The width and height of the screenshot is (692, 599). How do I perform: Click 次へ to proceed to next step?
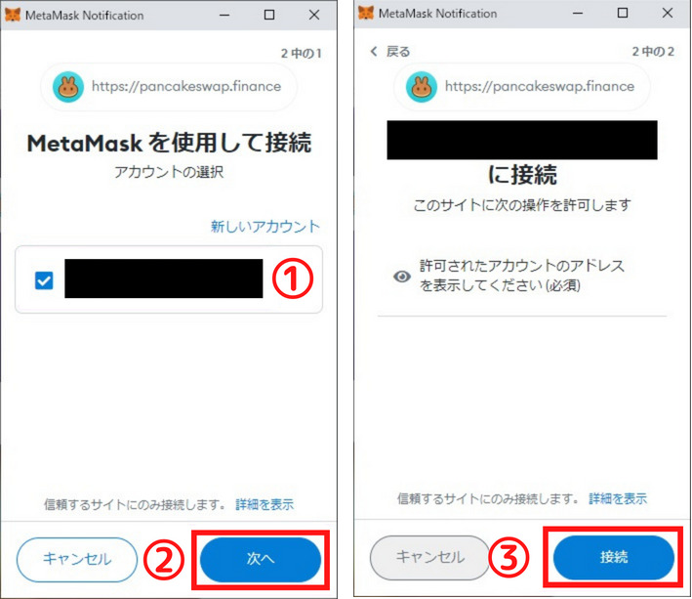pos(261,559)
